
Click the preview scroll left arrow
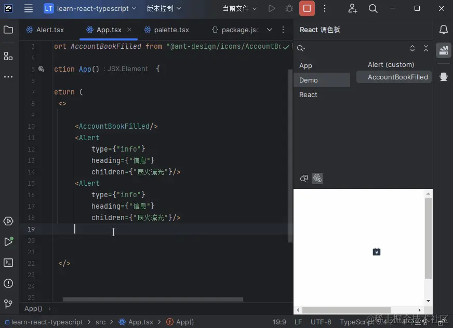tap(298, 310)
